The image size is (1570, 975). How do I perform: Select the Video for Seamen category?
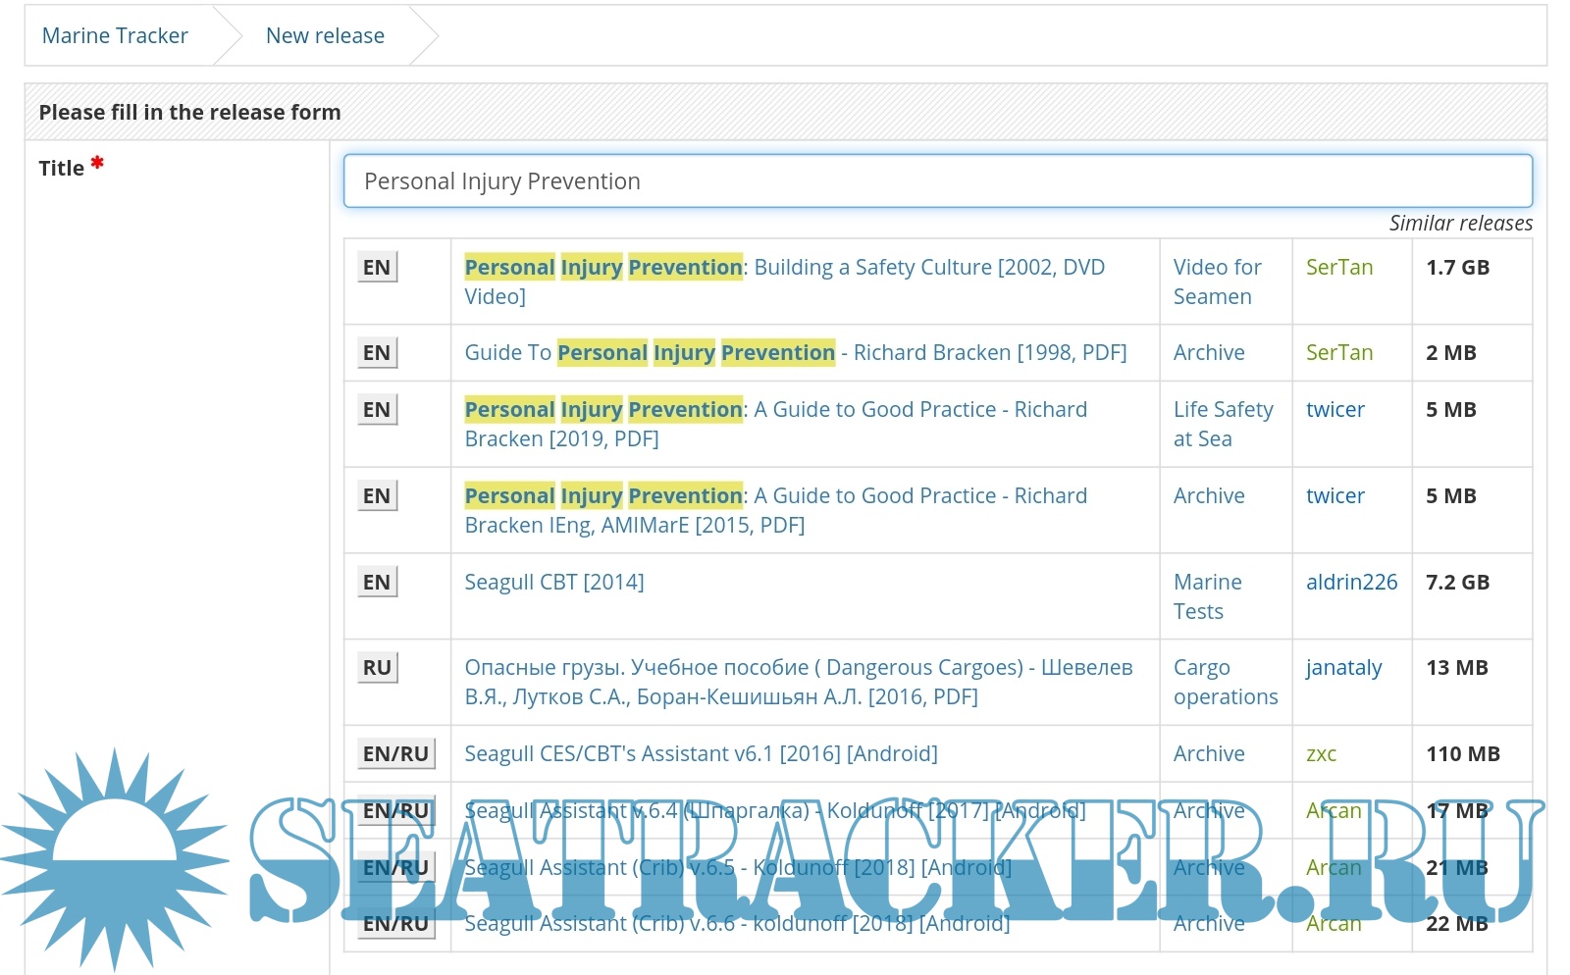[x=1217, y=282]
